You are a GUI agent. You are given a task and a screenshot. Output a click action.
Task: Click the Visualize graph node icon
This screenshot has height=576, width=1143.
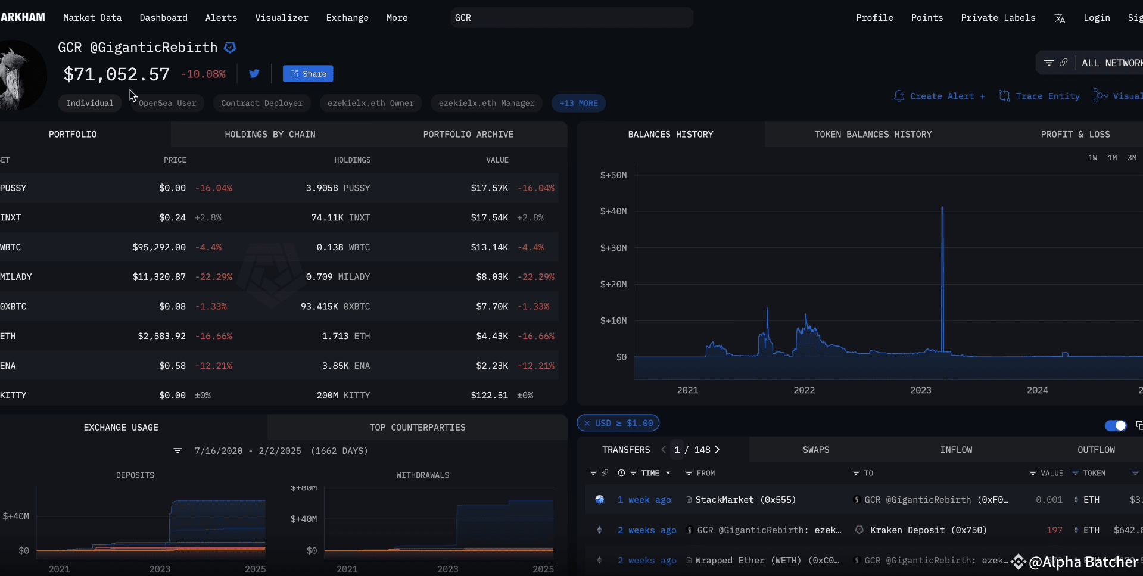1101,96
